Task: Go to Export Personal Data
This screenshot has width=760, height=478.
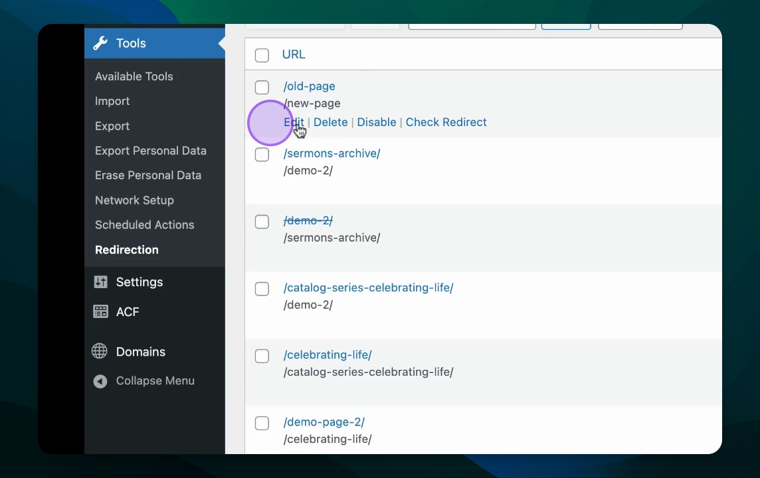Action: pyautogui.click(x=150, y=151)
